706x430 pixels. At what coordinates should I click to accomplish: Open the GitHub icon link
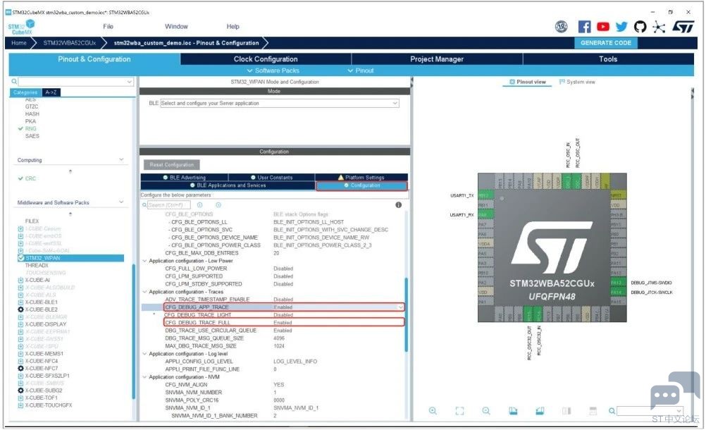(640, 27)
